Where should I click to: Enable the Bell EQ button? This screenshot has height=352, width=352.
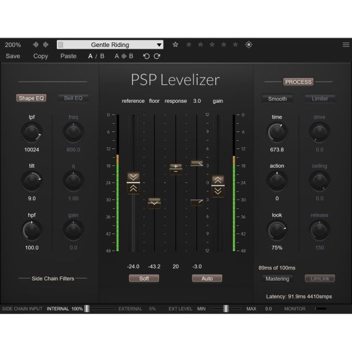73,98
